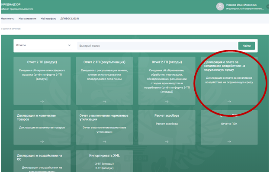The width and height of the screenshot is (270, 173).
Task: Open Мой профиль page
Action: pos(48,19)
